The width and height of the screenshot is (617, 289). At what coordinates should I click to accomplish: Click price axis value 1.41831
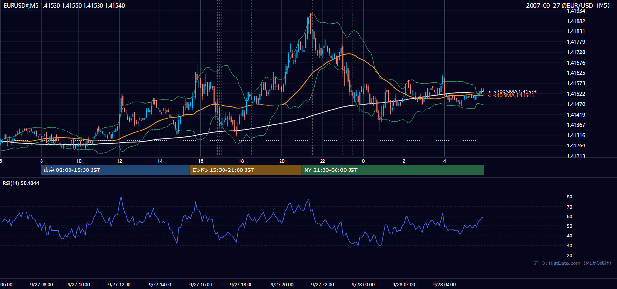[576, 31]
